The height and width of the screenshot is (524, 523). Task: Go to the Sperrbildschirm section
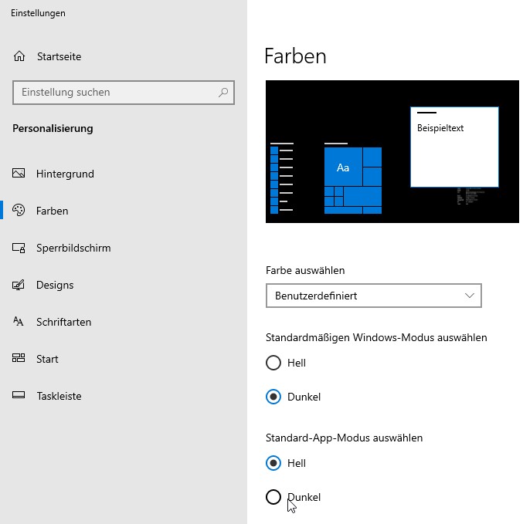[73, 248]
